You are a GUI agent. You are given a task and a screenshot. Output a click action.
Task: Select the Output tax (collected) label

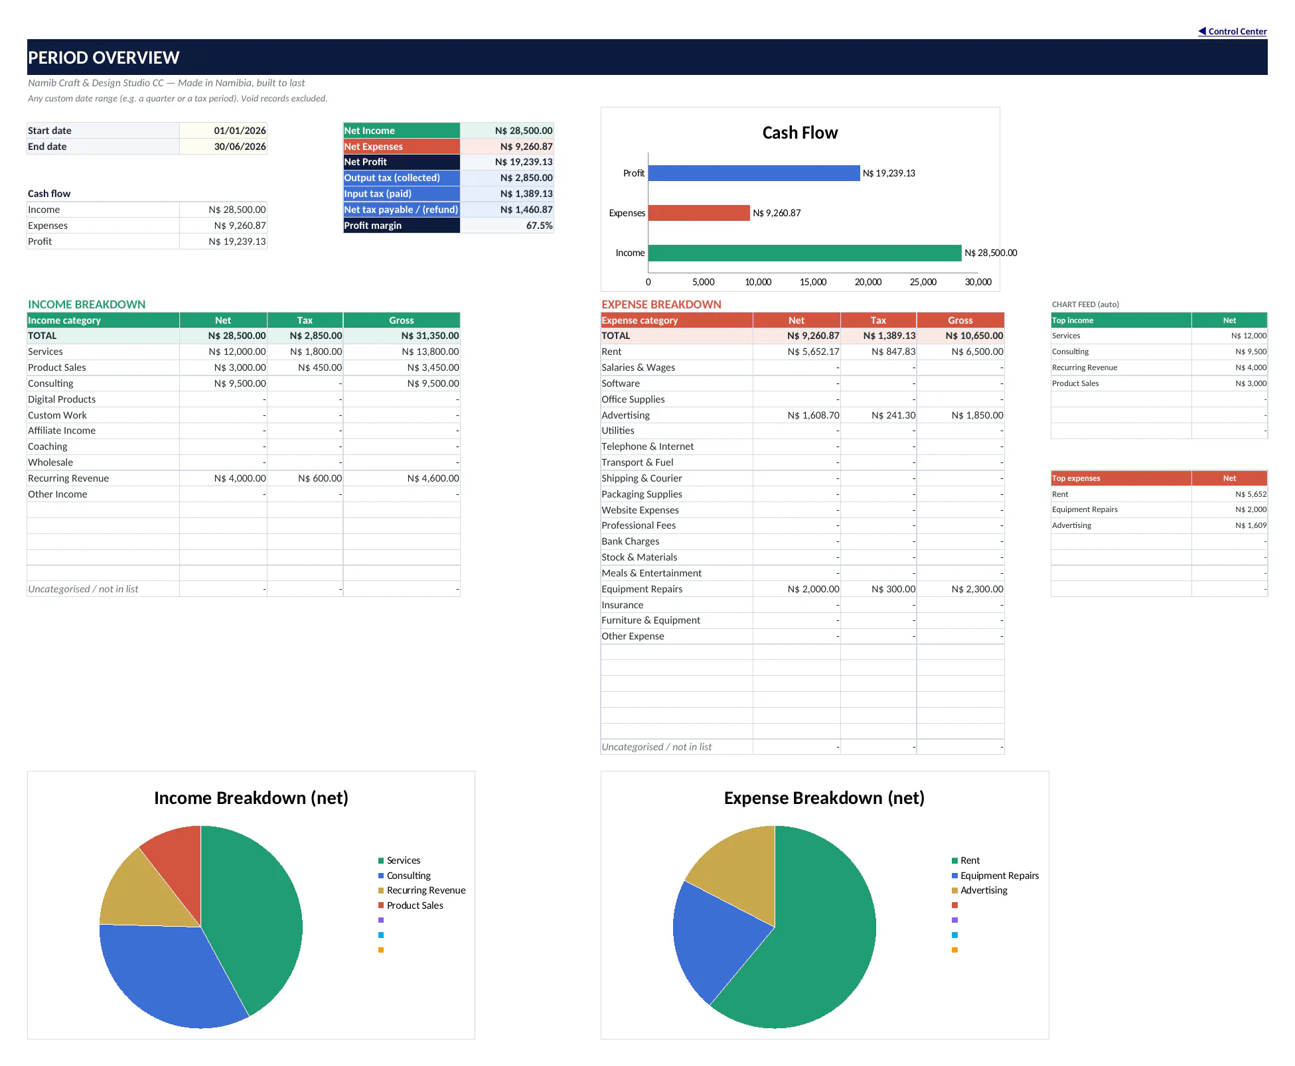(401, 178)
